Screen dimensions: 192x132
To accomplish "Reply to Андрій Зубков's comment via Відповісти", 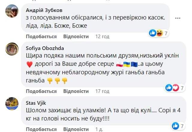I will 76,36.
